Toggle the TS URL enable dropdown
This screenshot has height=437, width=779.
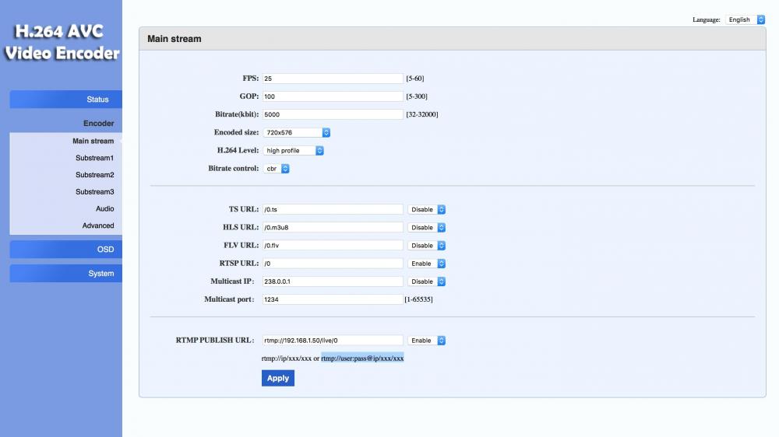coord(427,210)
